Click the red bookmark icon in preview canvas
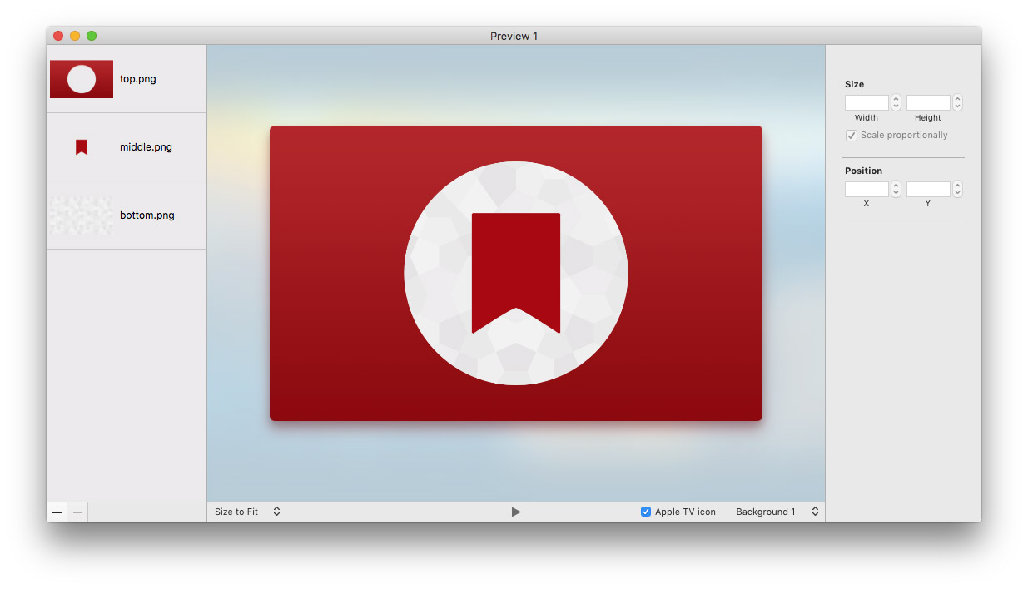This screenshot has width=1028, height=589. coord(516,265)
